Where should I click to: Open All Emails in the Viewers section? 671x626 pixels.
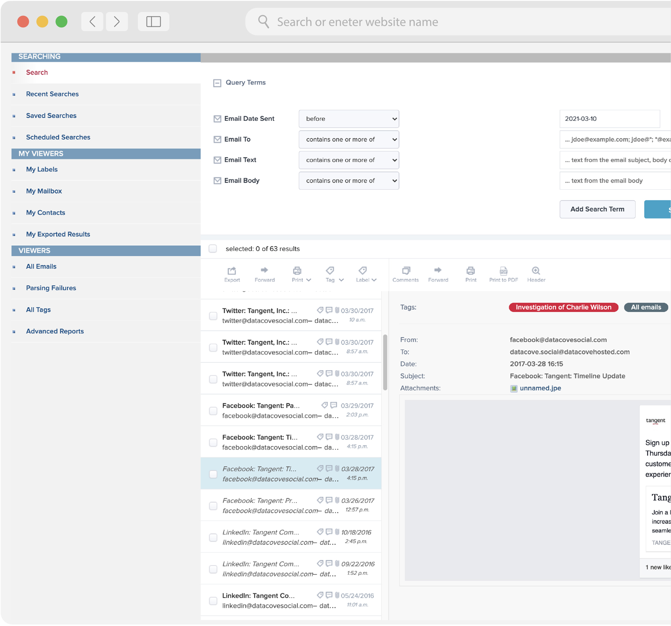[41, 266]
